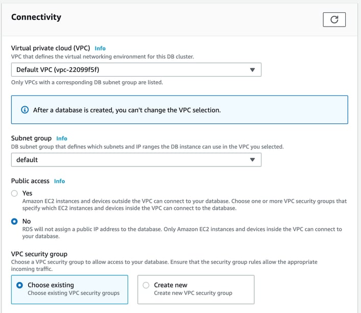Image resolution: width=361 pixels, height=313 pixels.
Task: Open the Default VPC (vpc-22099f5f) dropdown
Action: 136,70
